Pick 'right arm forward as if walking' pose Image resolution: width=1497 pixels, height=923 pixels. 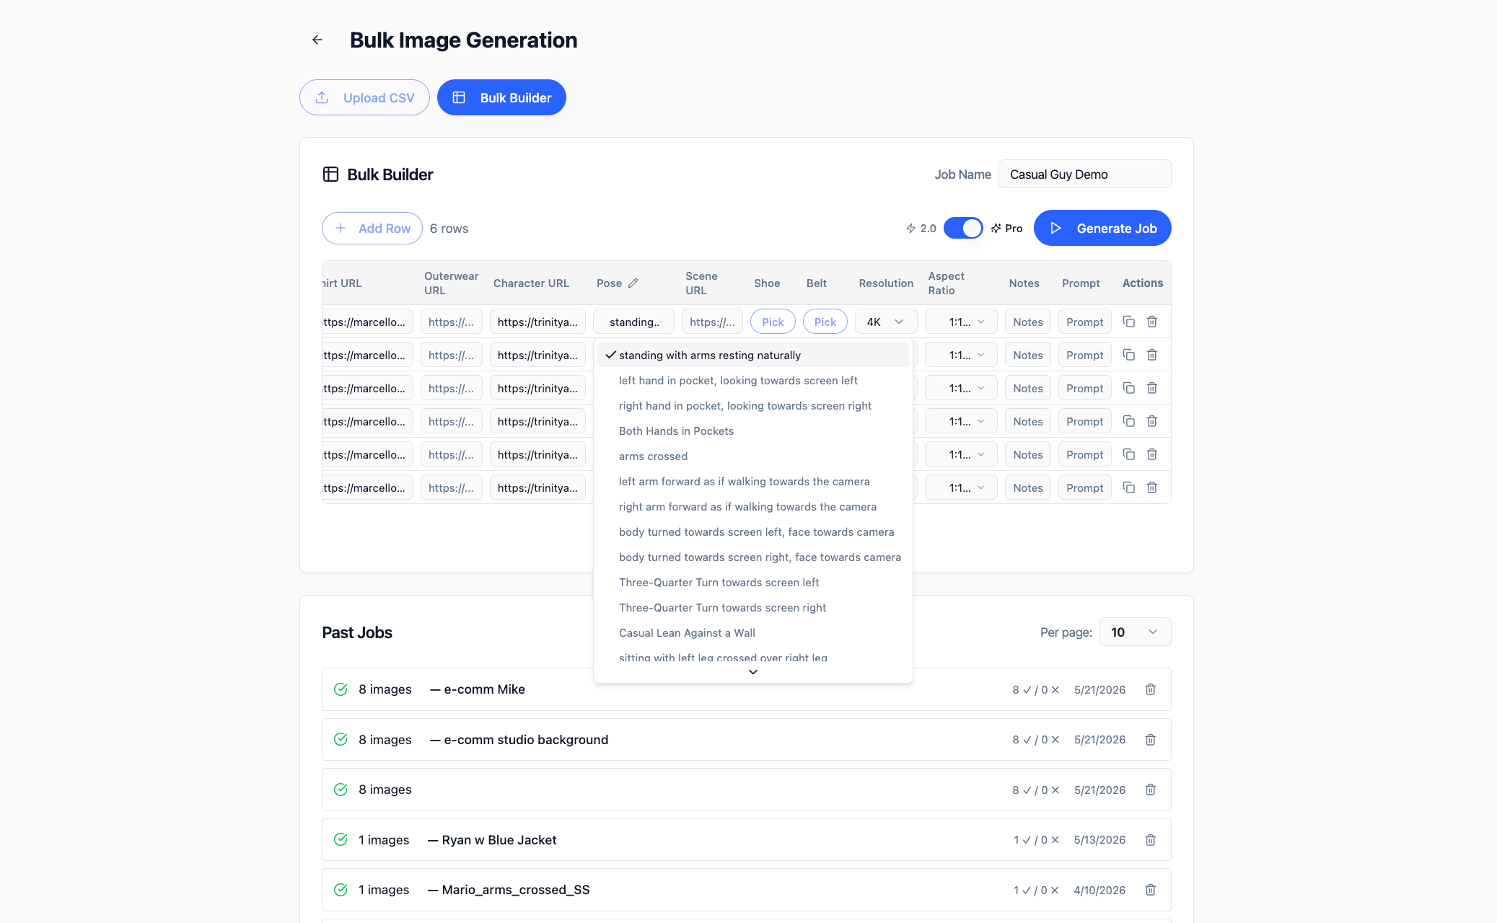752,506
